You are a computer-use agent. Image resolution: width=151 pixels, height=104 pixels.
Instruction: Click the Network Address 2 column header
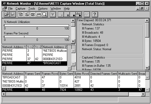(54, 47)
